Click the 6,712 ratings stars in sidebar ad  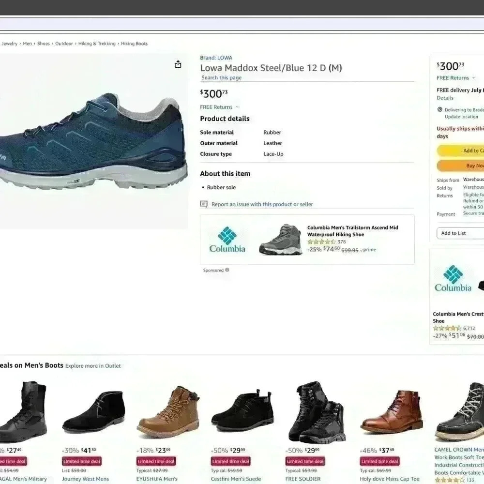(447, 328)
